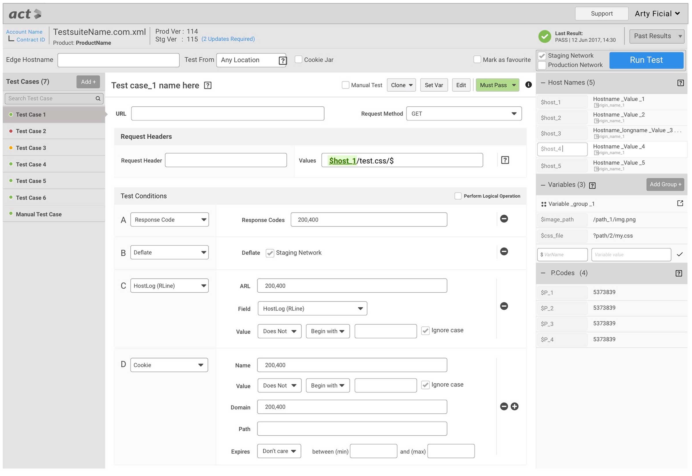
Task: Select Test Case 3 in the list
Action: click(31, 148)
